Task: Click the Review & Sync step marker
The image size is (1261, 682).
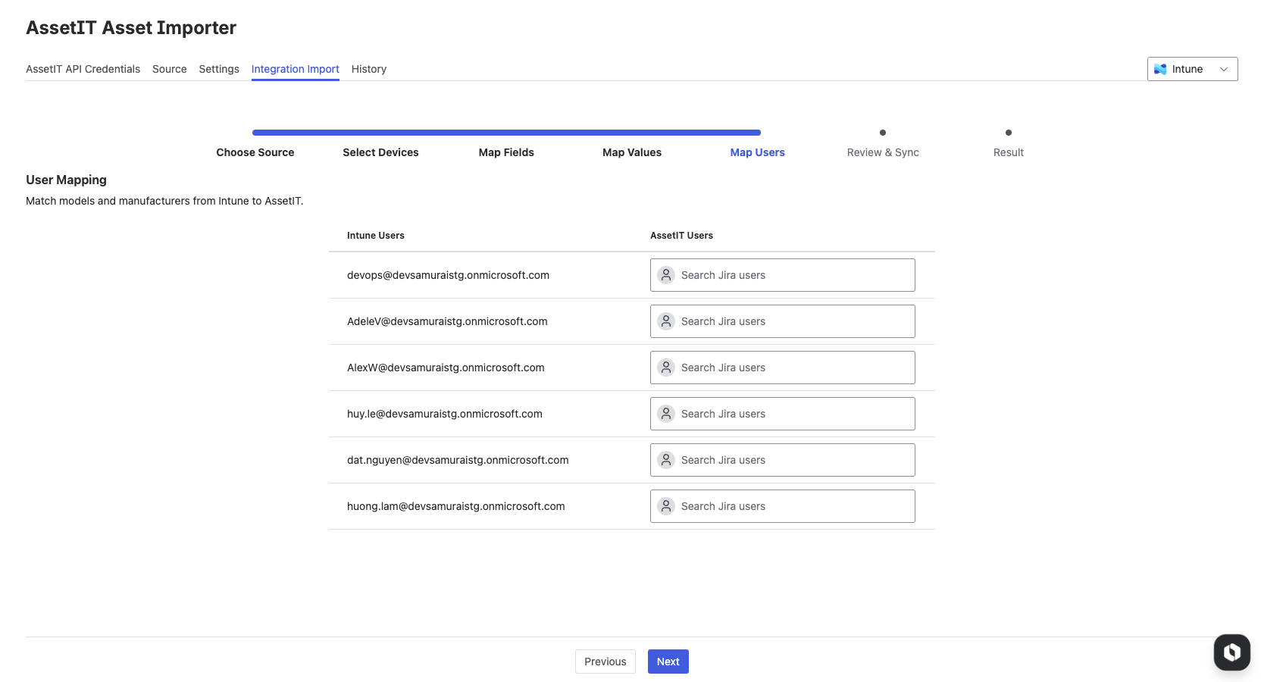Action: pyautogui.click(x=882, y=133)
